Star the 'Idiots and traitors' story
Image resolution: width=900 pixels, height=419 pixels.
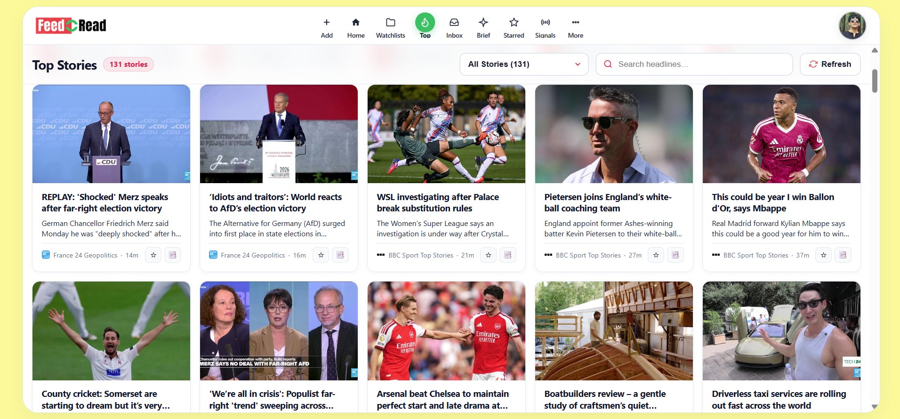pyautogui.click(x=321, y=255)
